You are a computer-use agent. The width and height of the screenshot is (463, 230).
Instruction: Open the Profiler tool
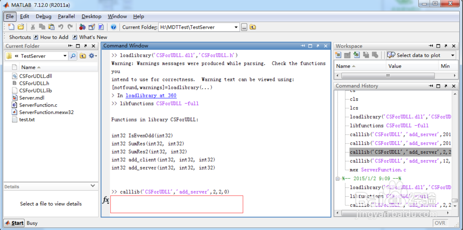click(101, 27)
